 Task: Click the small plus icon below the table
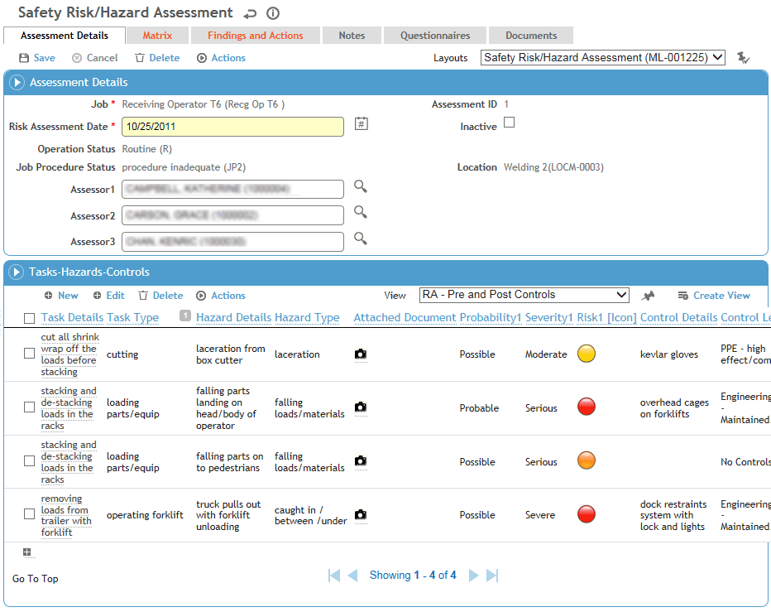coord(27,552)
